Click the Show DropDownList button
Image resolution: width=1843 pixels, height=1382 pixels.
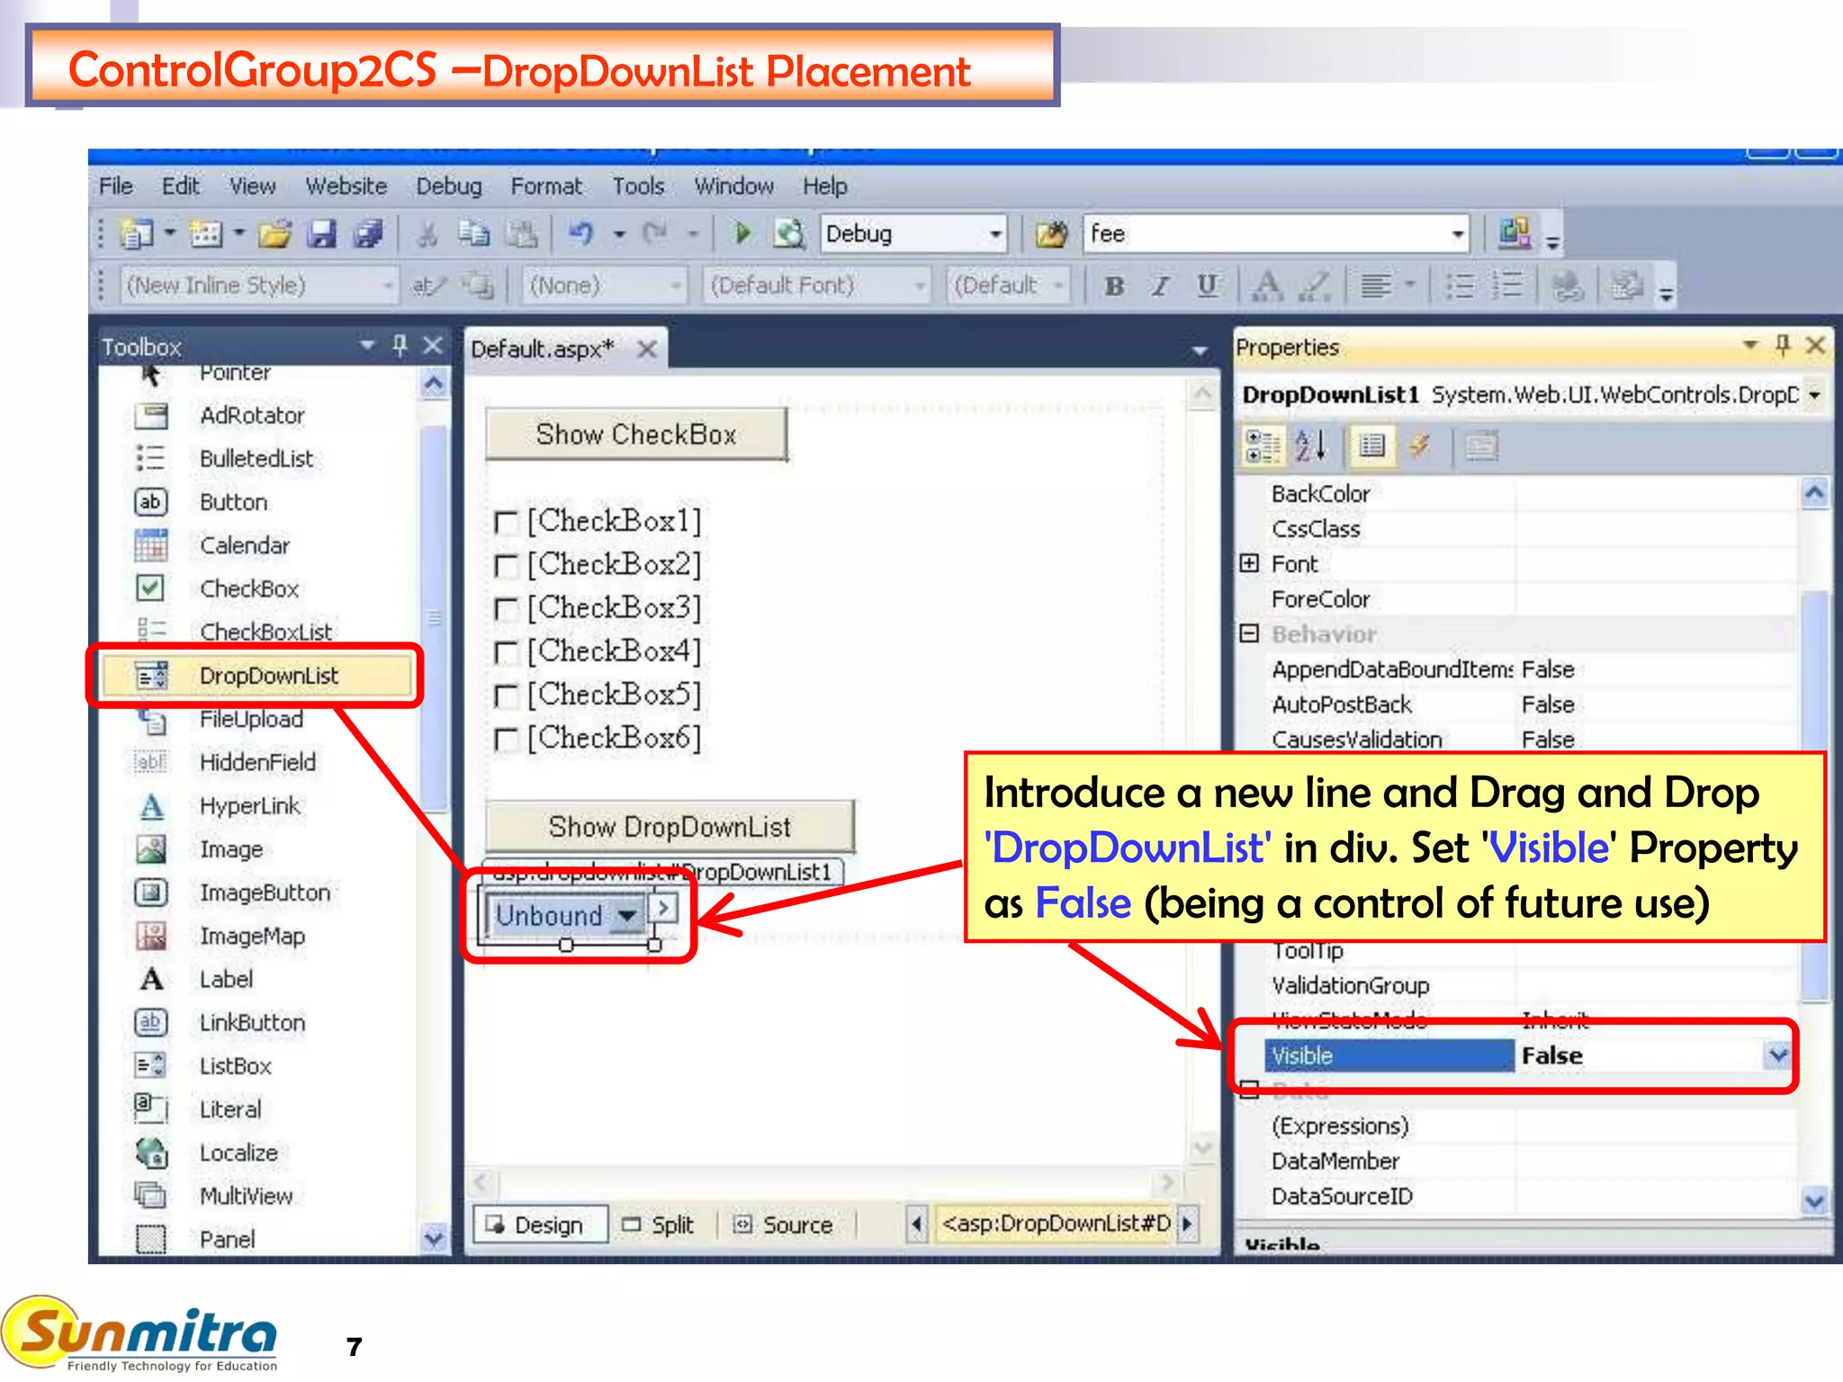point(670,827)
